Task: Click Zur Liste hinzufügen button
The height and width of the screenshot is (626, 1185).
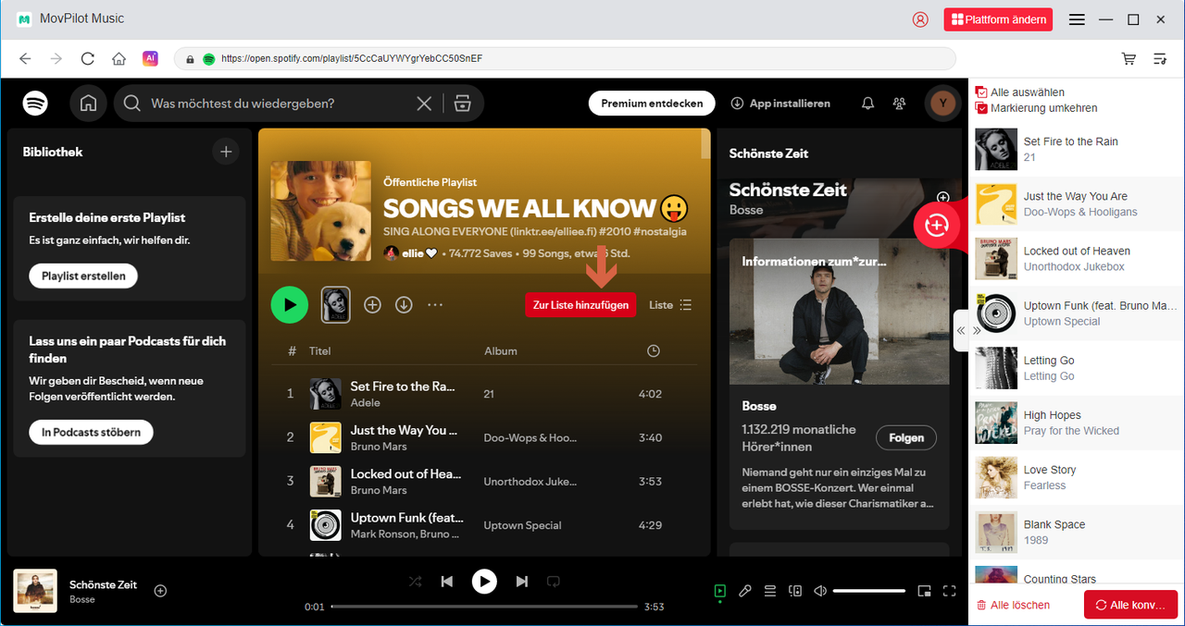Action: tap(580, 304)
